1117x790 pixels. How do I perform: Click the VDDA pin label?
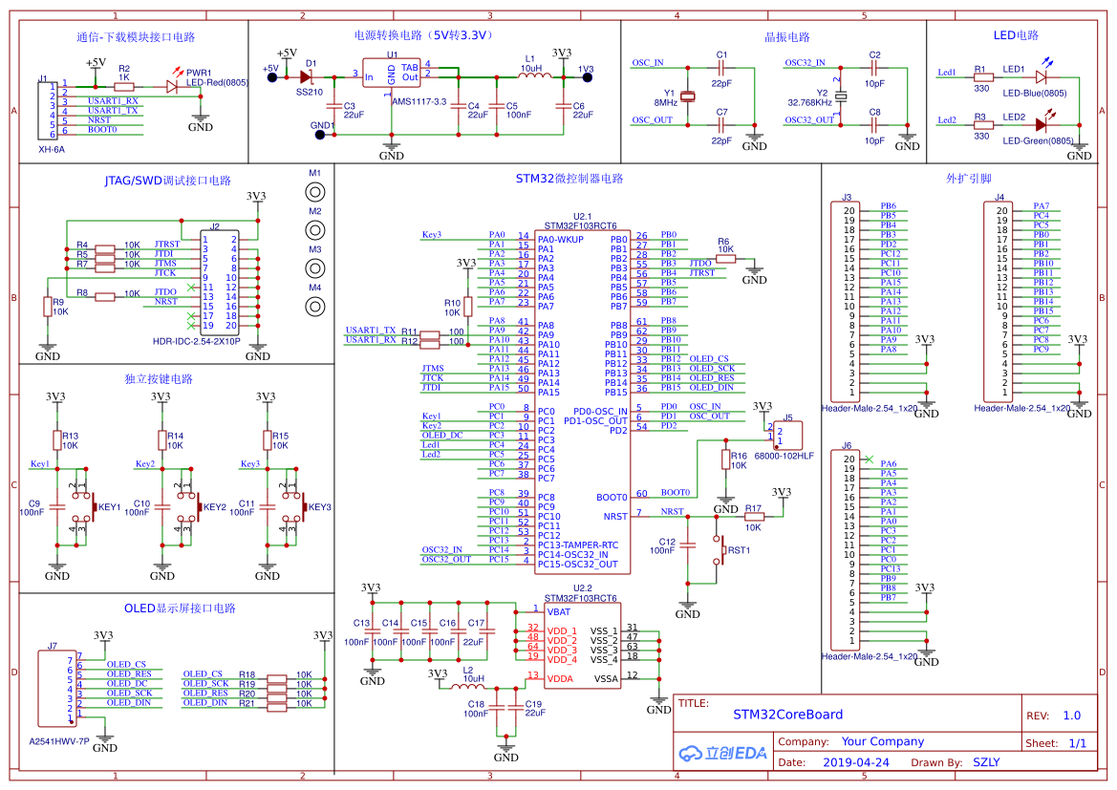(560, 679)
